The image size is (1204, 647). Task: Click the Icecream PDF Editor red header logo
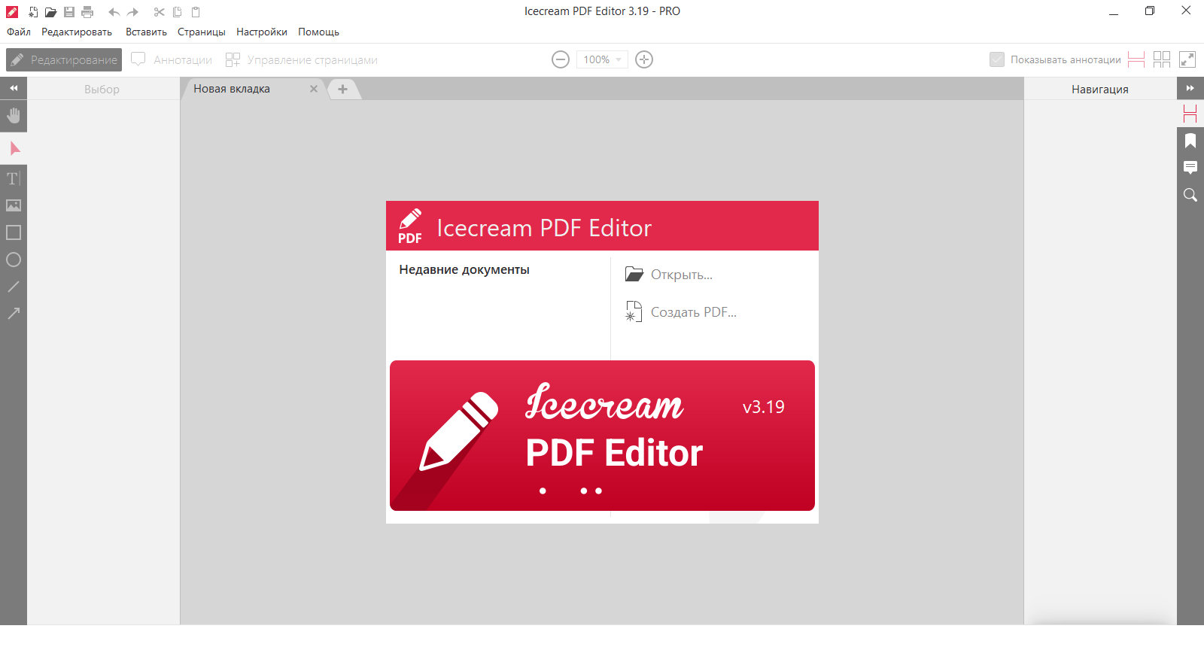coord(410,226)
